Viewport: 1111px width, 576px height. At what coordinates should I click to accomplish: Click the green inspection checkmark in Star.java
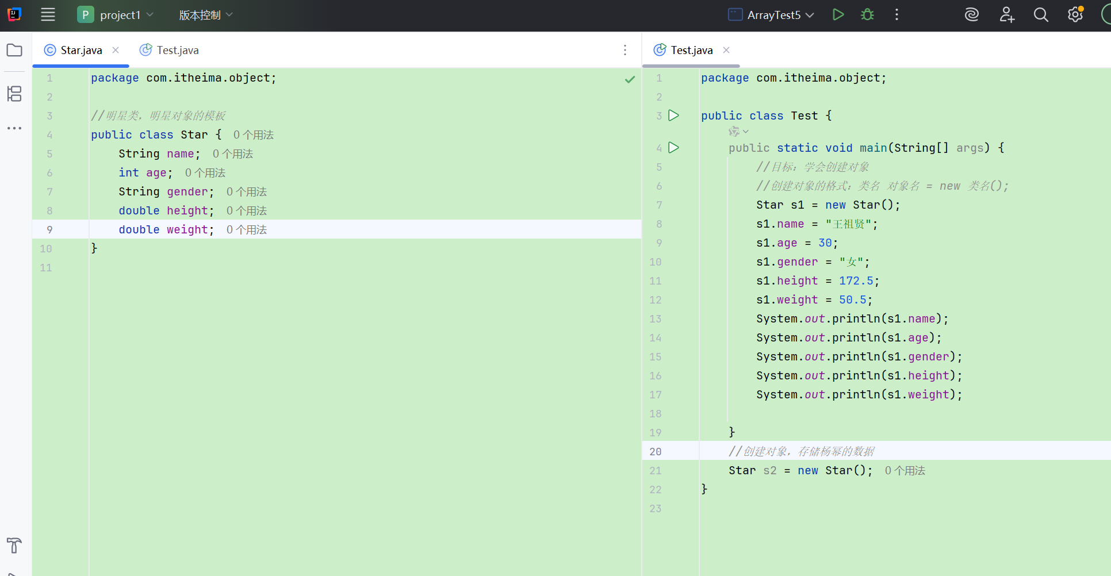pyautogui.click(x=630, y=79)
